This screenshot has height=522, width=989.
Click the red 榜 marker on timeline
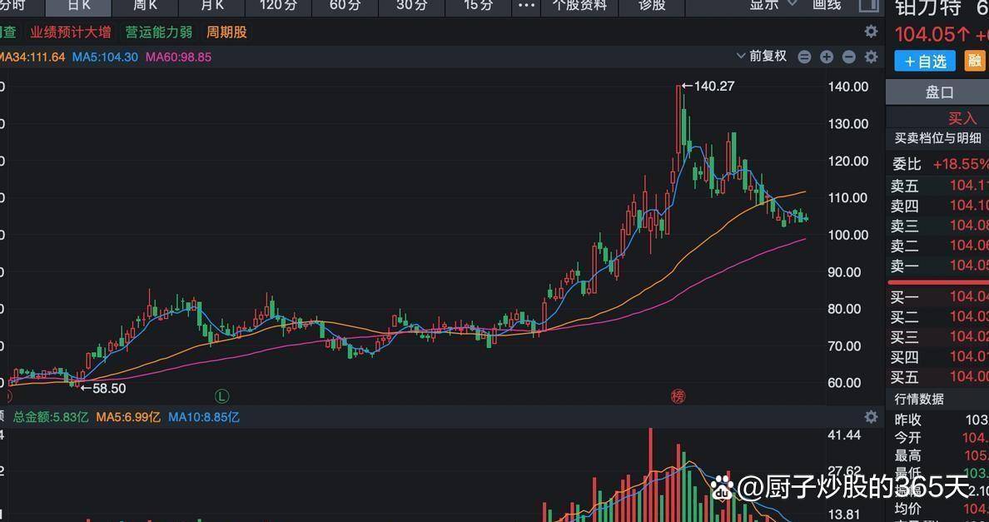click(678, 396)
